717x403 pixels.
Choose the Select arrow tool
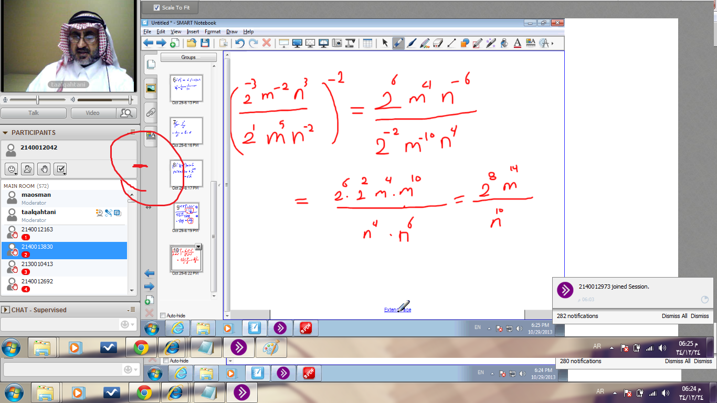coord(385,43)
